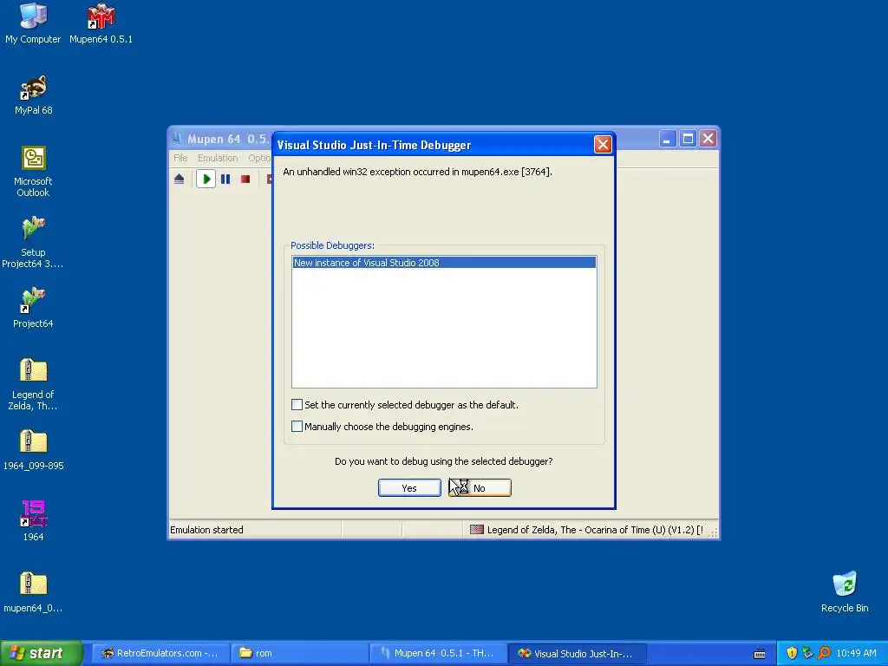Click 'Emulation started' status bar text
The height and width of the screenshot is (666, 888).
(206, 530)
